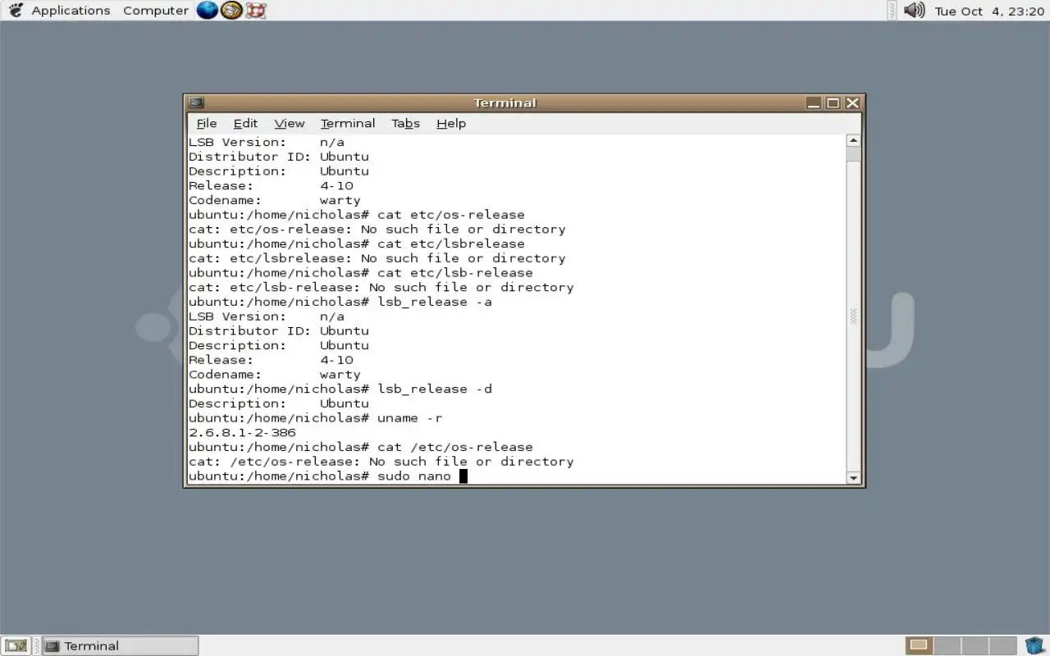This screenshot has width=1050, height=656.
Task: Select the first highlighted workspace in the switcher
Action: click(919, 645)
